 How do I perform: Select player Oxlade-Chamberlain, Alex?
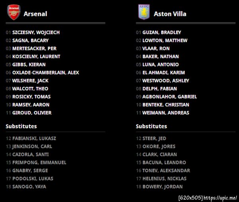[45, 73]
